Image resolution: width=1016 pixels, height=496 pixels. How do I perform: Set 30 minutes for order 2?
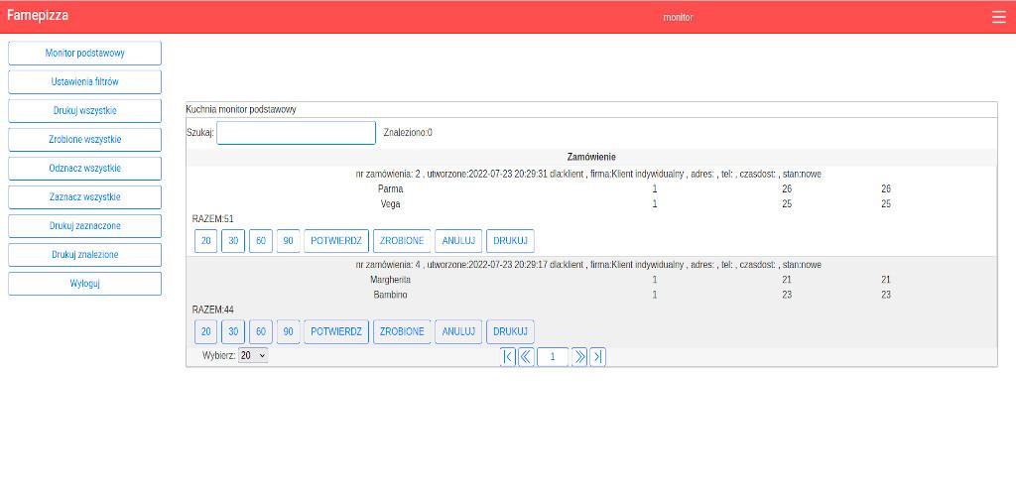click(x=233, y=241)
